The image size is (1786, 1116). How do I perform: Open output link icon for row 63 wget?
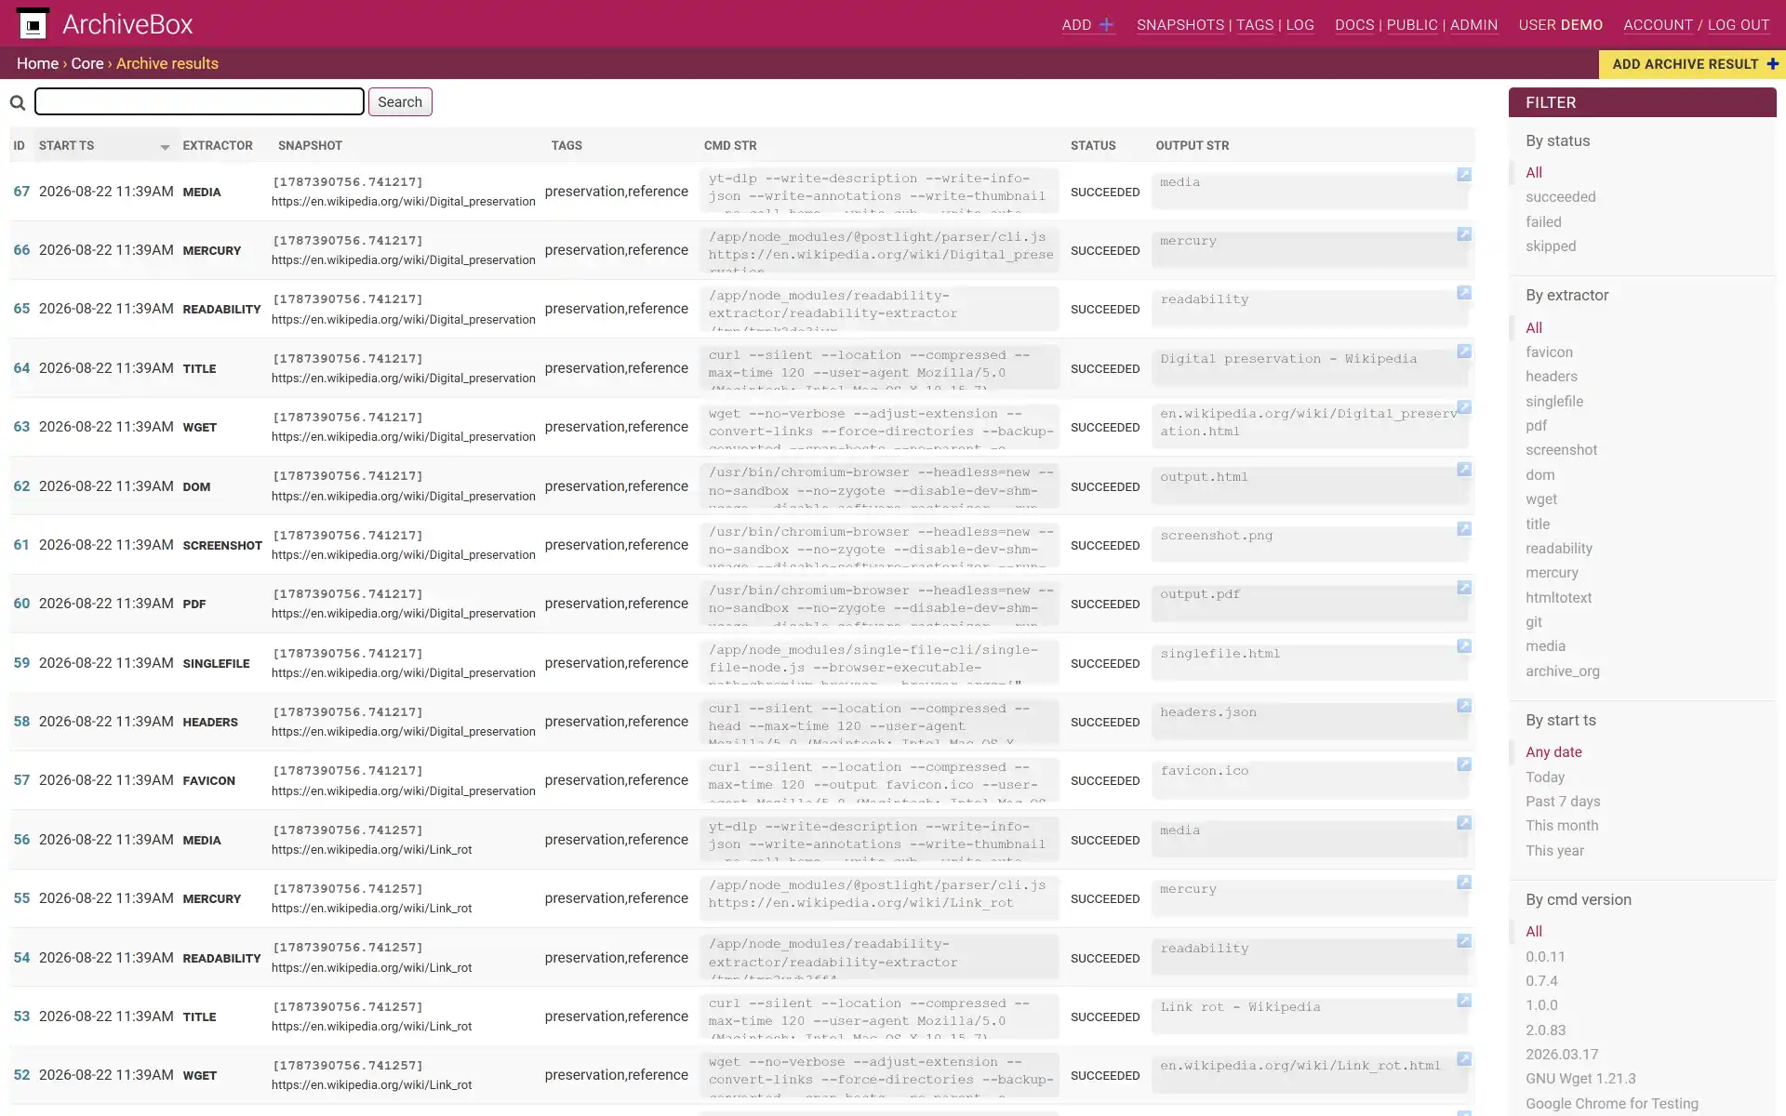pyautogui.click(x=1464, y=407)
